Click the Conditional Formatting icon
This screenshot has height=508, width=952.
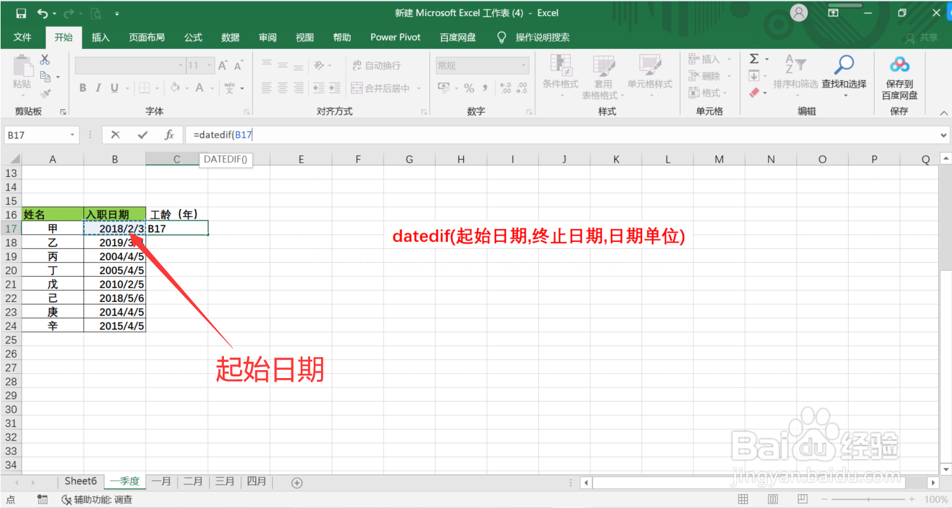click(x=560, y=66)
